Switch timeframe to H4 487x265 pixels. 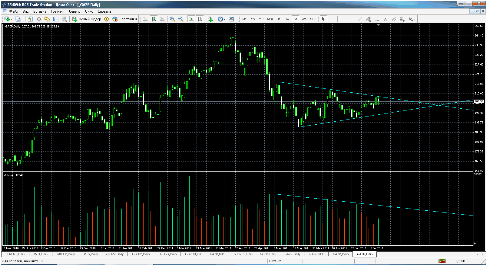coord(287,19)
